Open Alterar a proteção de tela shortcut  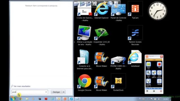[x=85, y=35]
